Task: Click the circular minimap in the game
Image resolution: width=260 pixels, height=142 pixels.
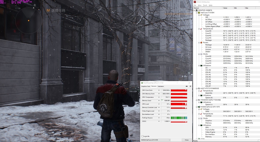Action: coord(28,21)
